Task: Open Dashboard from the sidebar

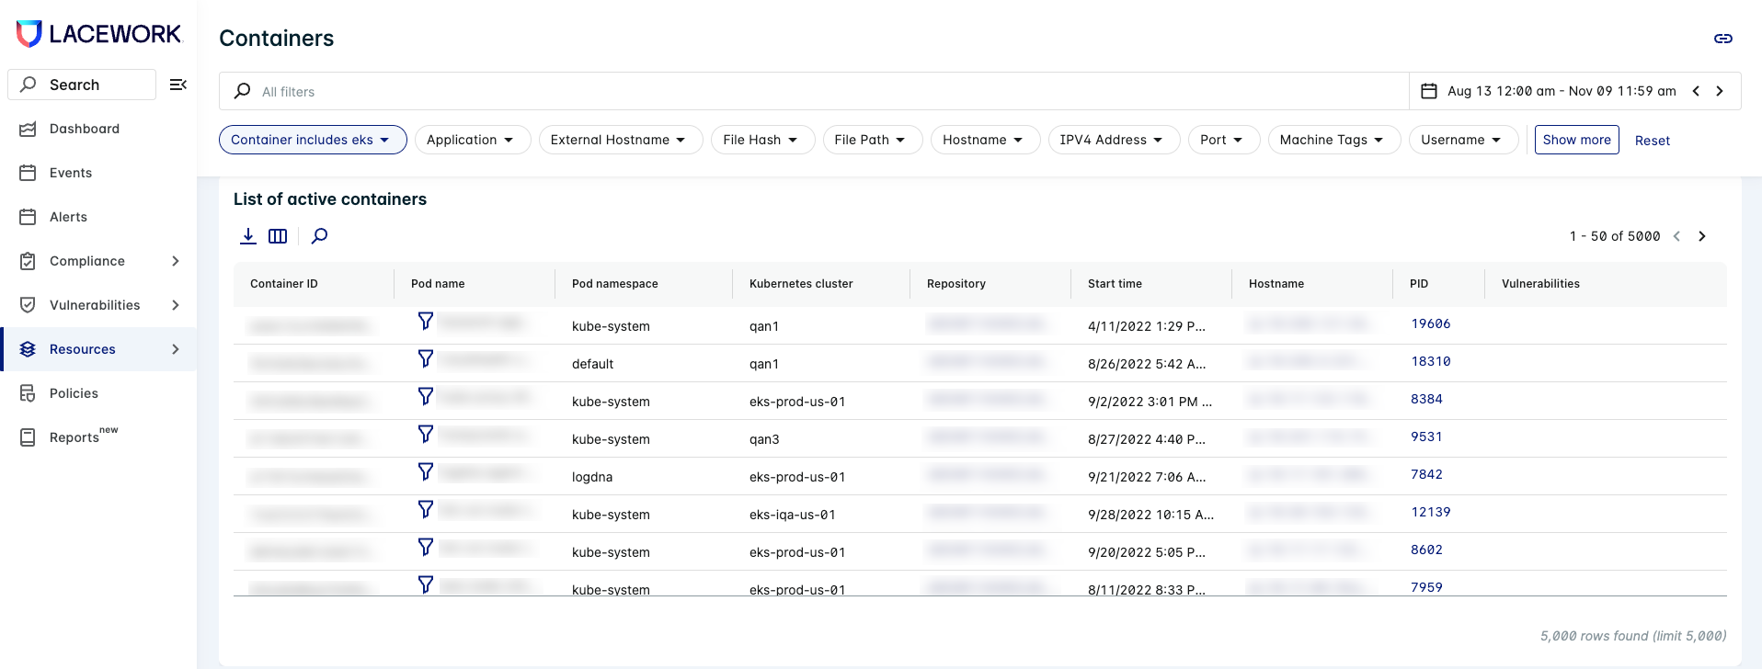Action: (x=84, y=129)
